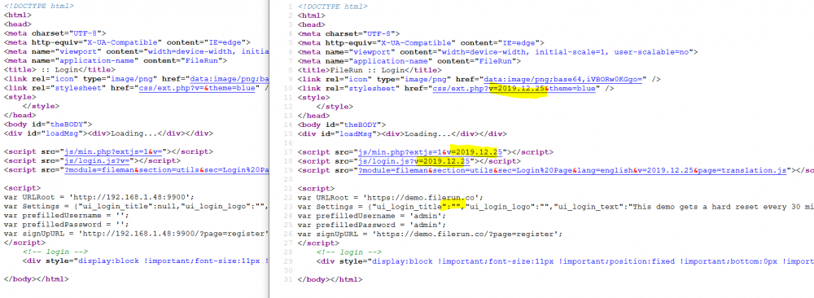The image size is (814, 298).
Task: Click right pane <!-- login --> comment
Action: tap(349, 252)
